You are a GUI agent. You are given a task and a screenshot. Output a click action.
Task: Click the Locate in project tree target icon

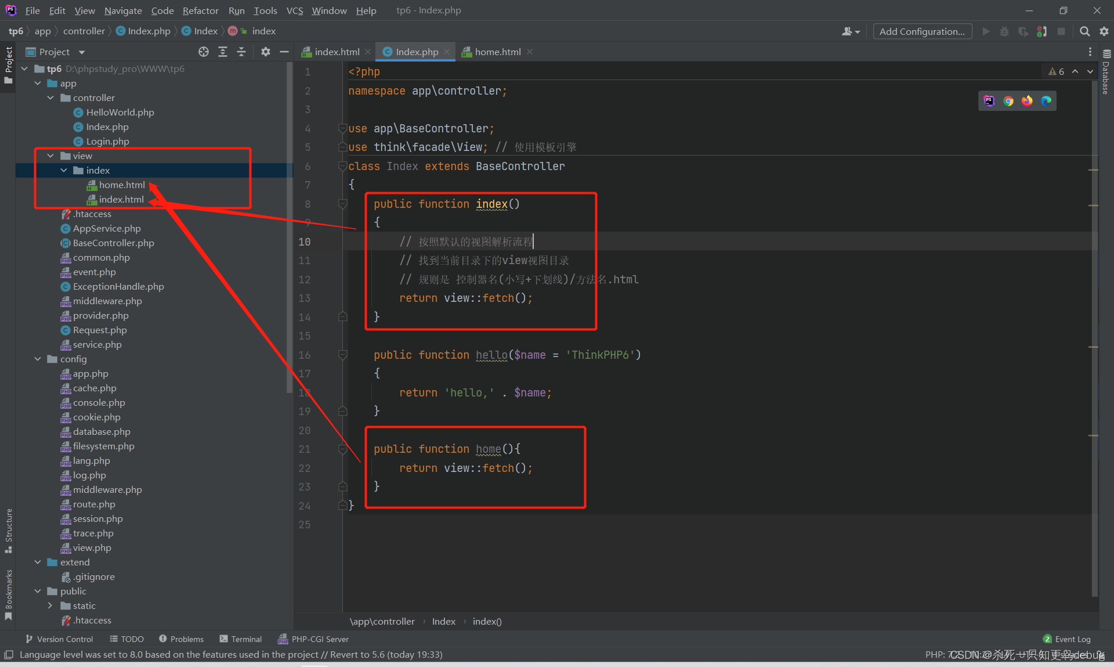point(203,52)
